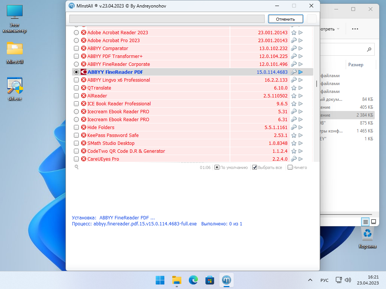386x289 pixels.
Task: Click star icon for SMath Studio Desktop
Action: tap(294, 143)
